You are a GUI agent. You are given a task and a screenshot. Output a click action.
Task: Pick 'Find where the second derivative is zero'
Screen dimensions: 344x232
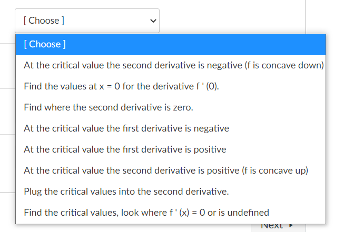171,107
